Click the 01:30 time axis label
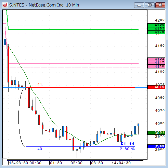The width and height of the screenshot is (168, 168). (x=56, y=163)
